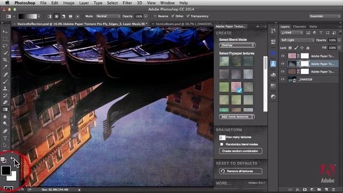Select the History Brush tool
The image size is (343, 193).
(5, 95)
